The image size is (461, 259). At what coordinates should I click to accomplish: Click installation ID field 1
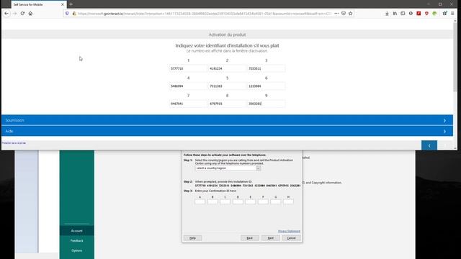click(x=188, y=68)
